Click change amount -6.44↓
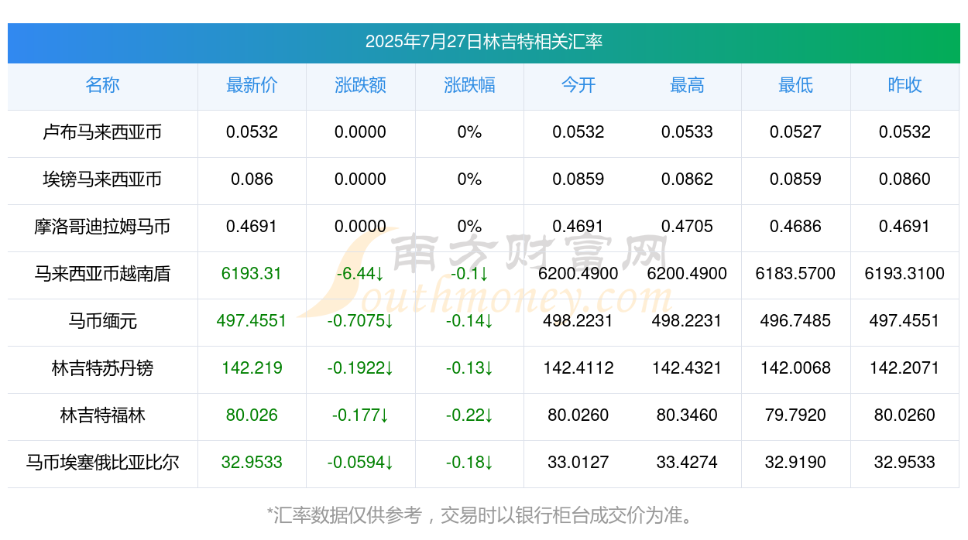This screenshot has width=968, height=540. coord(360,274)
